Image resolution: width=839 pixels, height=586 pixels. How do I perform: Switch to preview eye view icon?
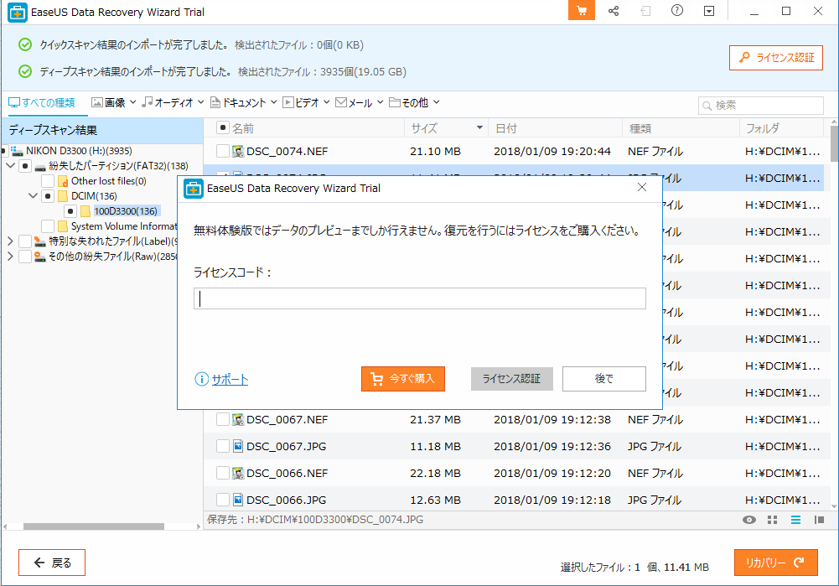749,520
